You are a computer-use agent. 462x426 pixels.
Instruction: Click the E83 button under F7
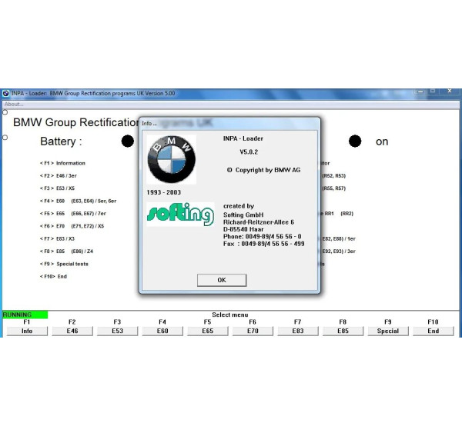[x=297, y=331]
